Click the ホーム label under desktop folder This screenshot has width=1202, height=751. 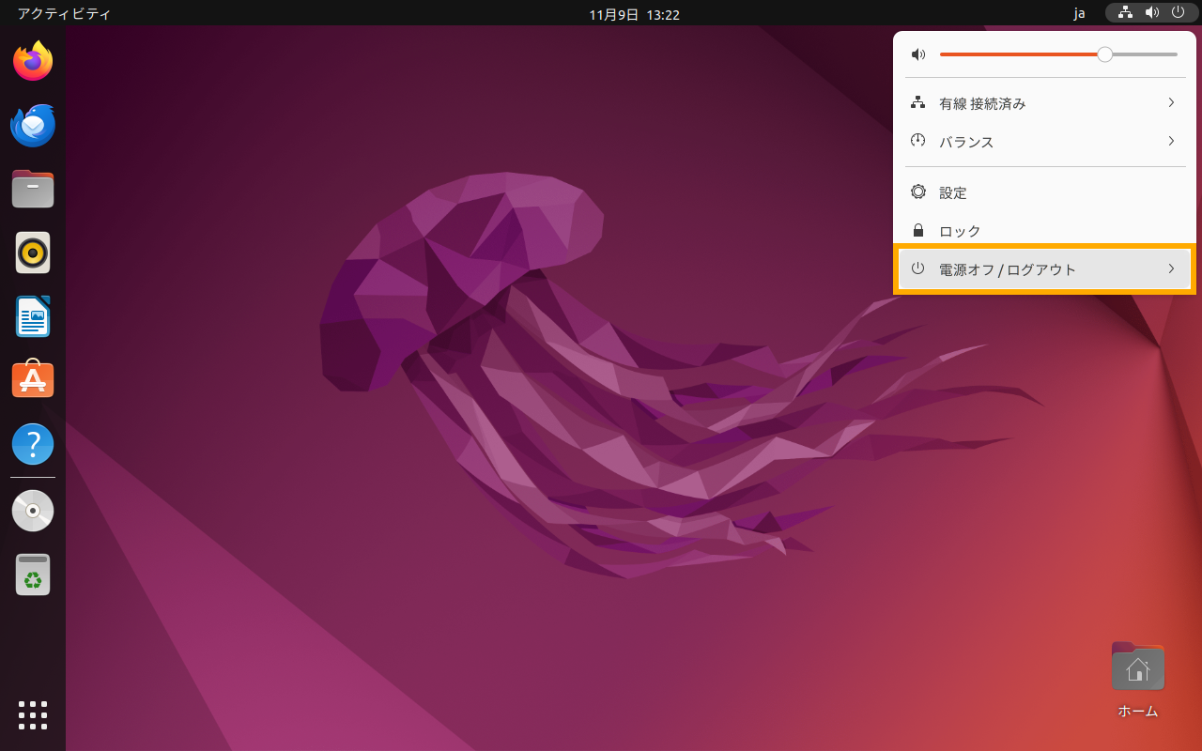1138,711
